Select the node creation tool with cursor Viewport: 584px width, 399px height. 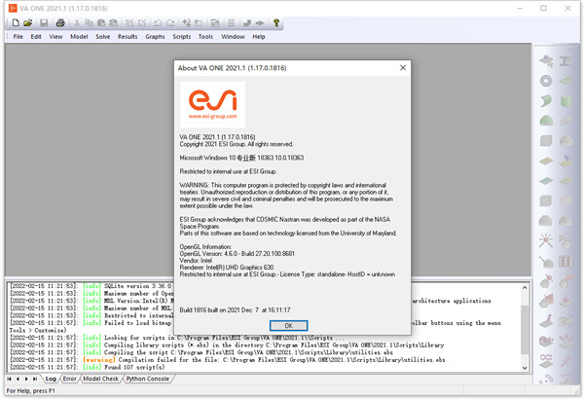(546, 61)
